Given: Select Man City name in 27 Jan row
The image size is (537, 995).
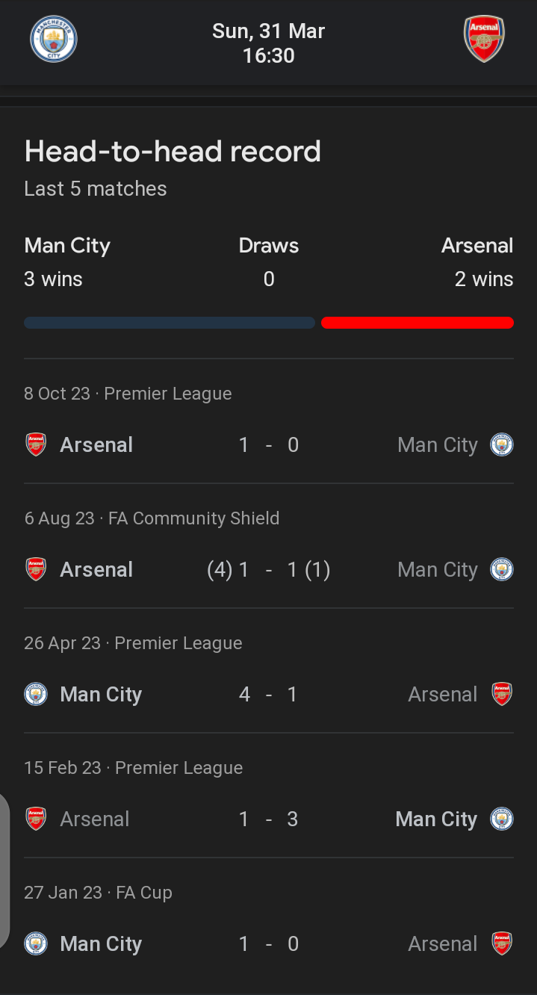Looking at the screenshot, I should (x=101, y=944).
